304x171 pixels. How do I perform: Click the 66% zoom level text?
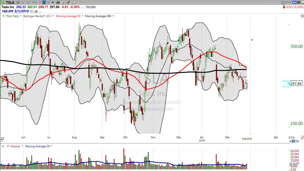coord(292,137)
